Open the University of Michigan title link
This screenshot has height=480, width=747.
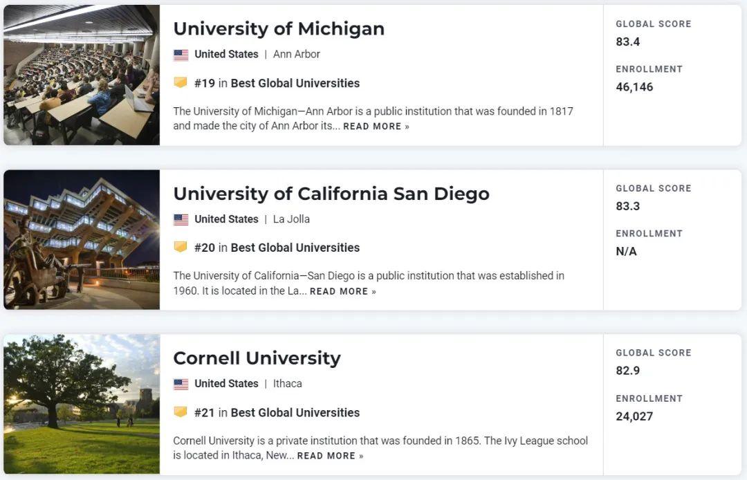[x=278, y=28]
